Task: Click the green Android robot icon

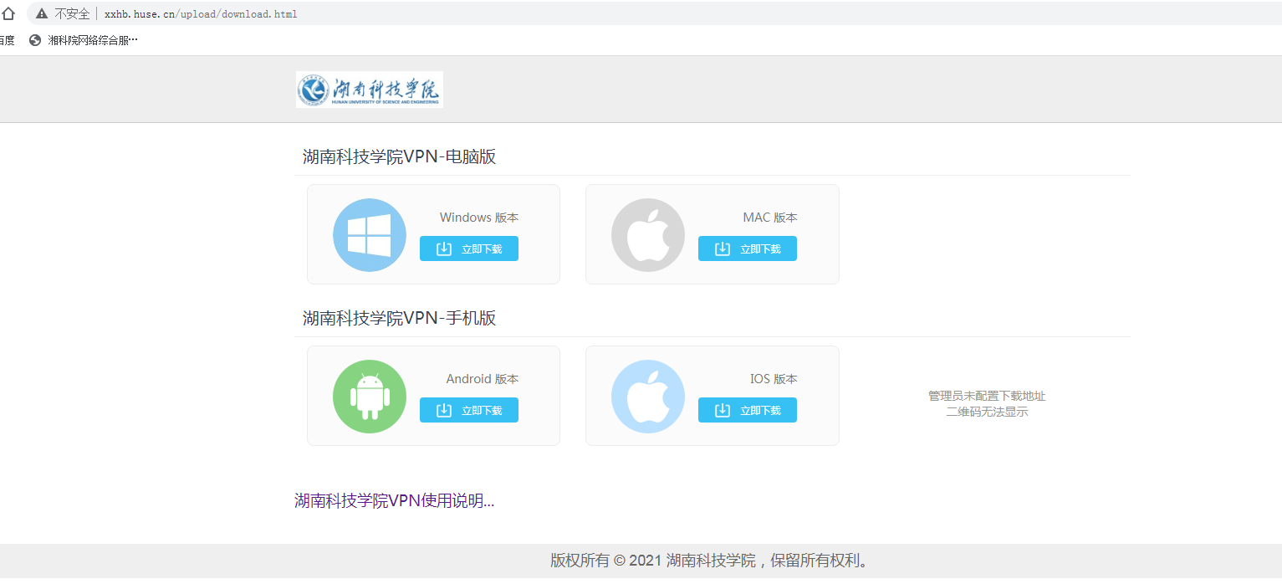Action: tap(370, 397)
